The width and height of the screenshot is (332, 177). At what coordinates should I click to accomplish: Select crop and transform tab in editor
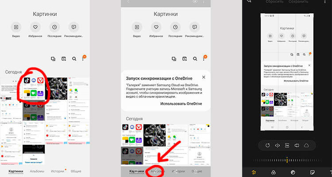coord(254,172)
